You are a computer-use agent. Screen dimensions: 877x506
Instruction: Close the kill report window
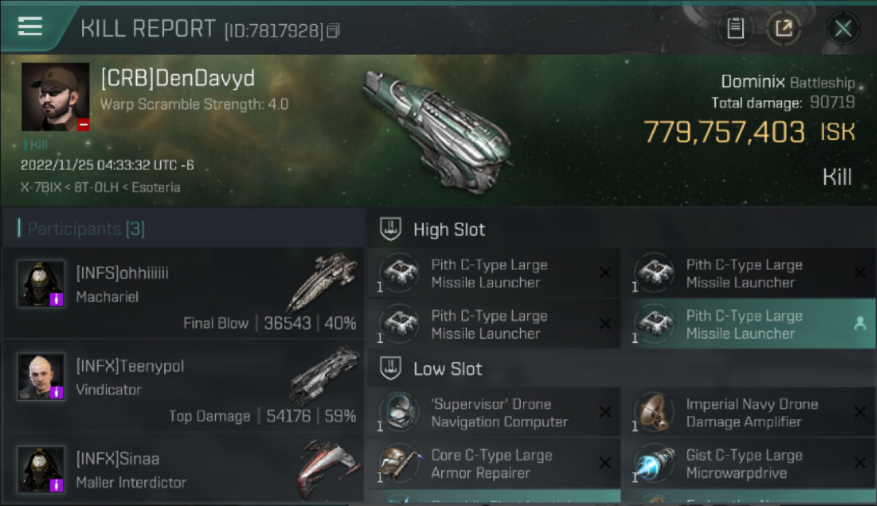pyautogui.click(x=843, y=28)
